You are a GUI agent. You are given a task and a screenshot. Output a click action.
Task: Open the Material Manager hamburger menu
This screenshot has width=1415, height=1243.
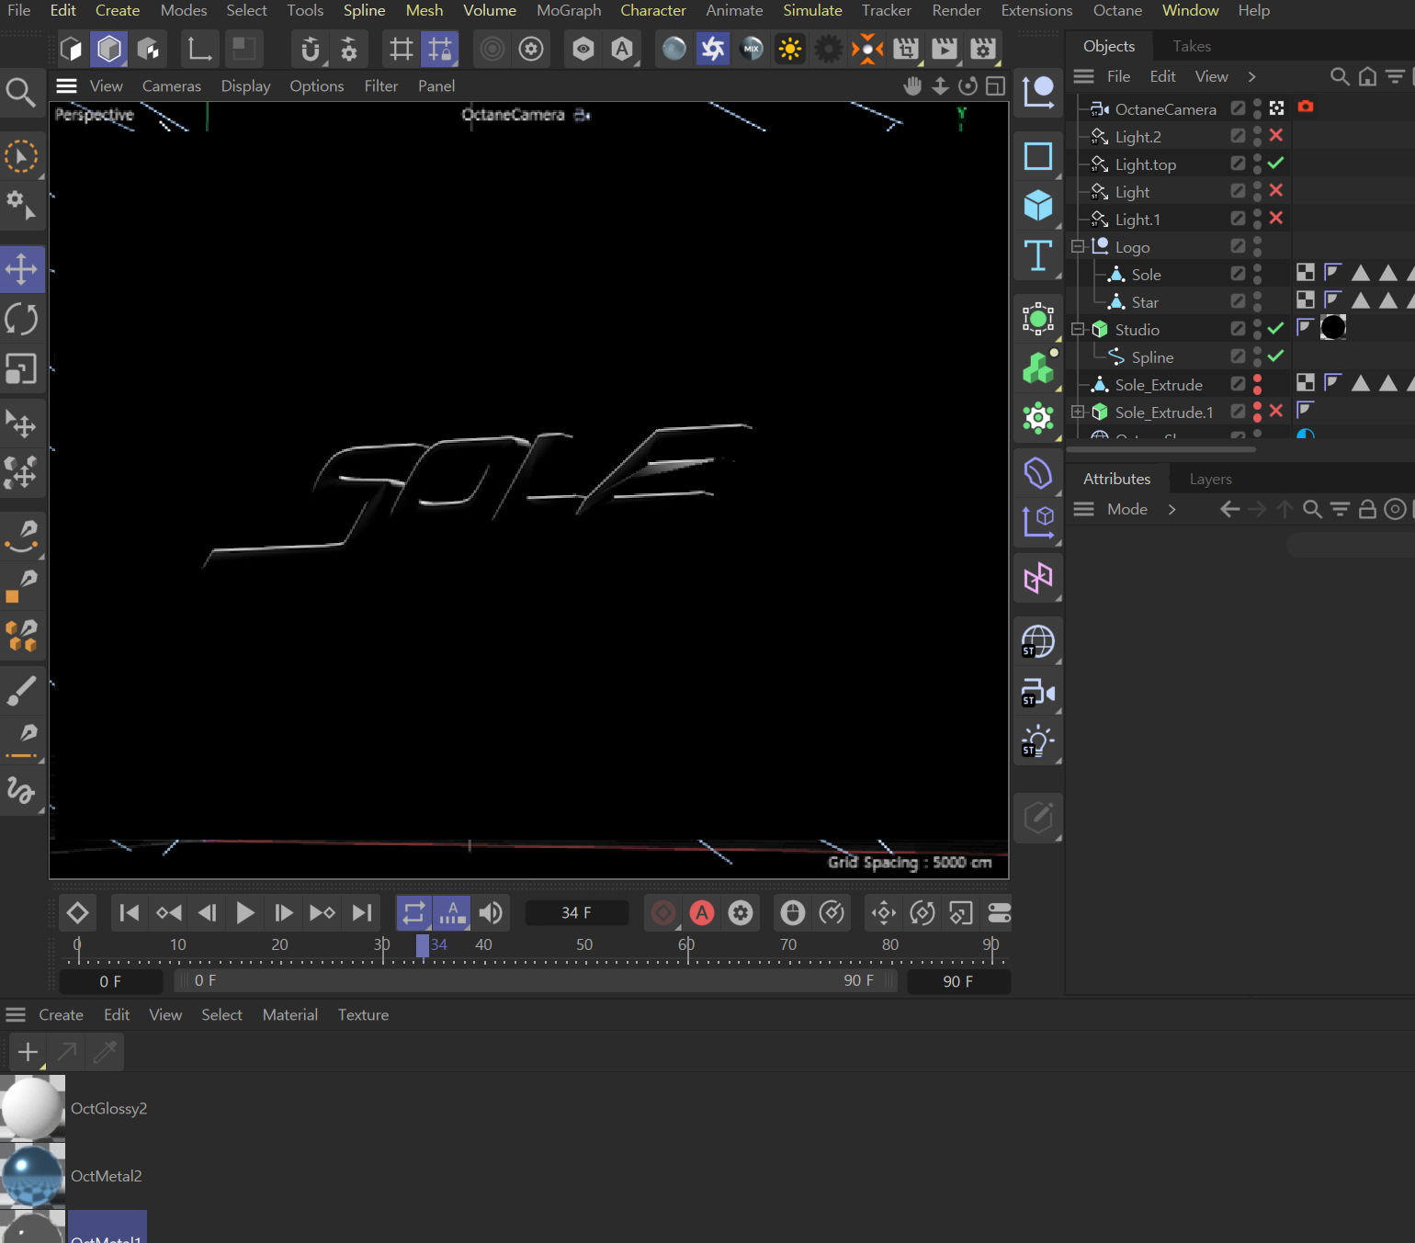tap(16, 1014)
